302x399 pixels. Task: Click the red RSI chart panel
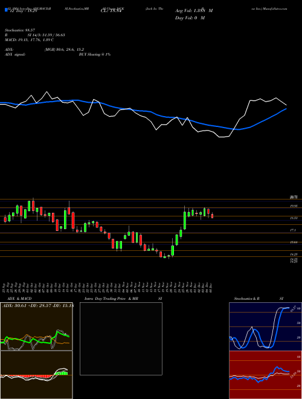point(265,375)
